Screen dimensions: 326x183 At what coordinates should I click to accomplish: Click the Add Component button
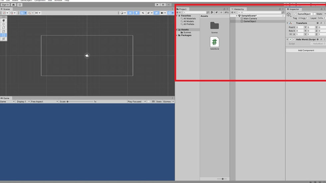point(306,50)
